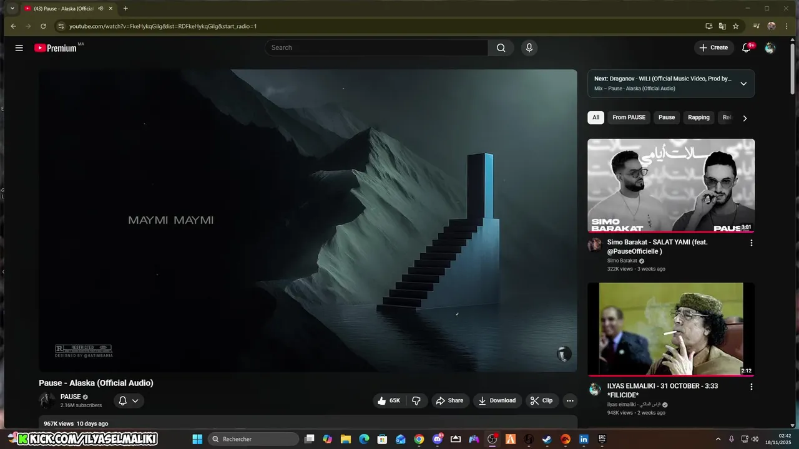This screenshot has width=799, height=449.
Task: Go back in browser history
Action: (x=13, y=26)
